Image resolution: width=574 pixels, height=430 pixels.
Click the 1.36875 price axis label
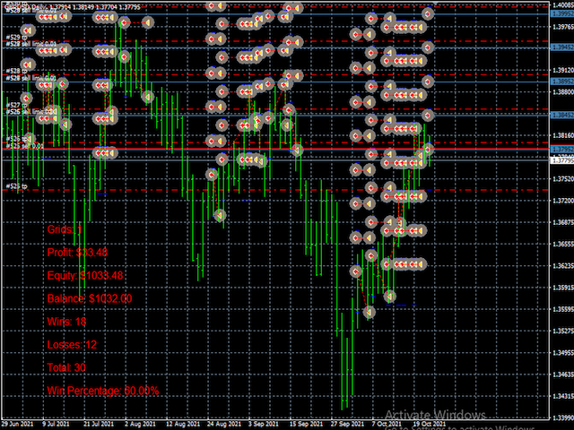(562, 222)
